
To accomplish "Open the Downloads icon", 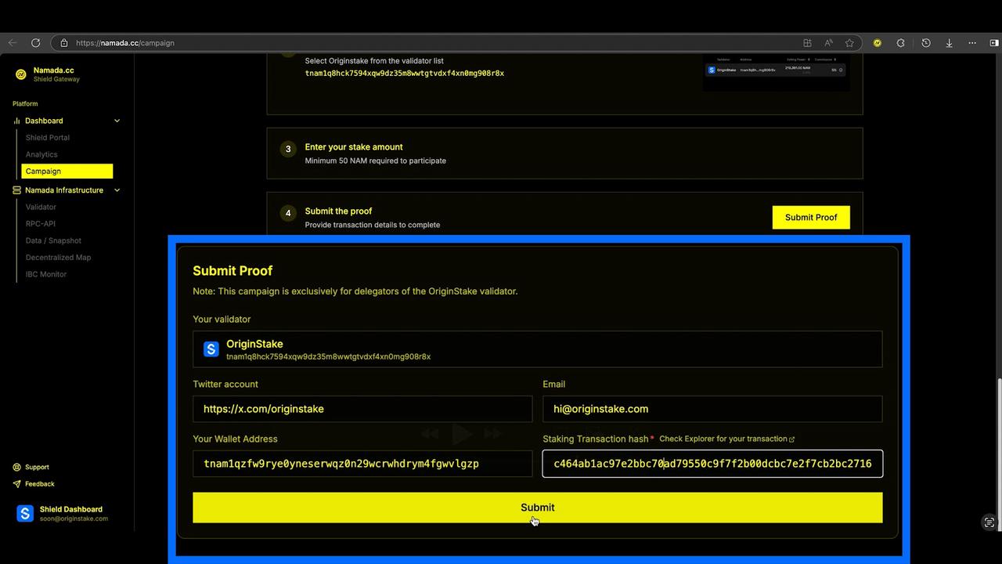I will pos(949,43).
